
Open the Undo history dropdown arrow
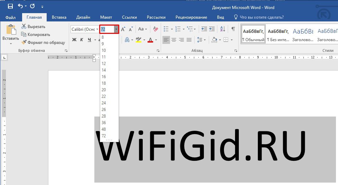(x=26, y=6)
